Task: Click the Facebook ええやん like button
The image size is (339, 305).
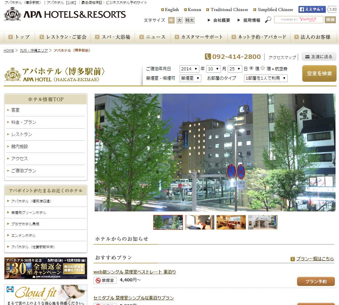Action: pyautogui.click(x=312, y=9)
